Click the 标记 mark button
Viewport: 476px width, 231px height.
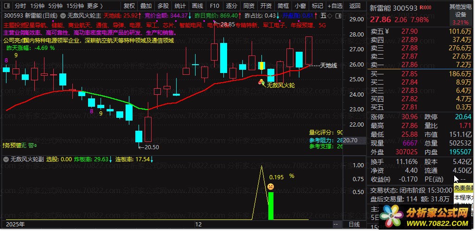click(317, 6)
